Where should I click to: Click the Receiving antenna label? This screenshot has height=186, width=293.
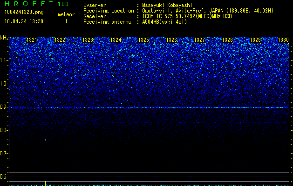[107, 22]
